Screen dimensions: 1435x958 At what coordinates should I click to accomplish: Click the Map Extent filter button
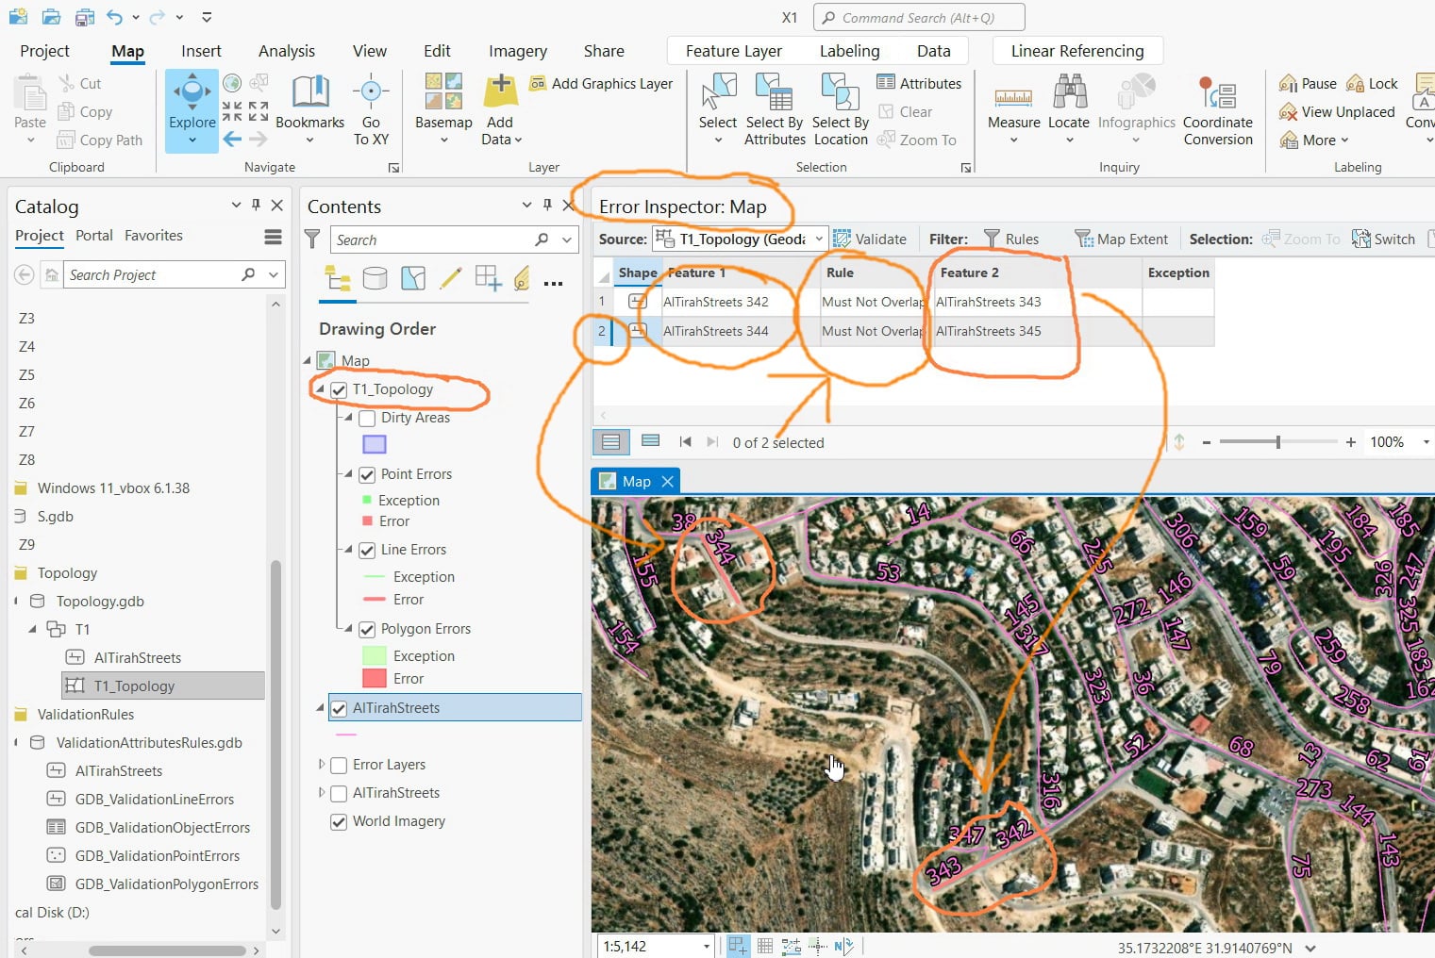[x=1121, y=239]
